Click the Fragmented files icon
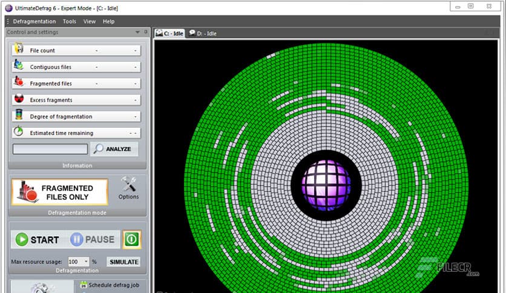This screenshot has height=293, width=506. (x=19, y=81)
